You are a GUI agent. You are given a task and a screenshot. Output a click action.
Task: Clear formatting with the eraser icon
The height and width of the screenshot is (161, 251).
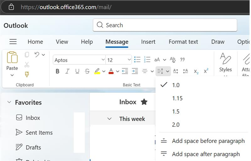click(x=173, y=60)
